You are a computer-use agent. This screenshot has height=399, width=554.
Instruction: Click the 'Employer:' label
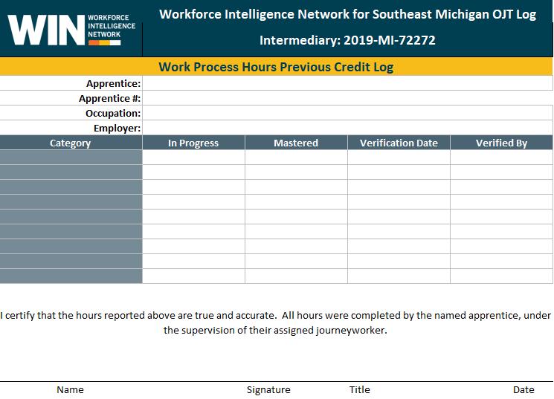(117, 129)
